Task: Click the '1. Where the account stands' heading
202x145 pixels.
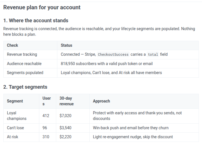Action: pos(36,21)
